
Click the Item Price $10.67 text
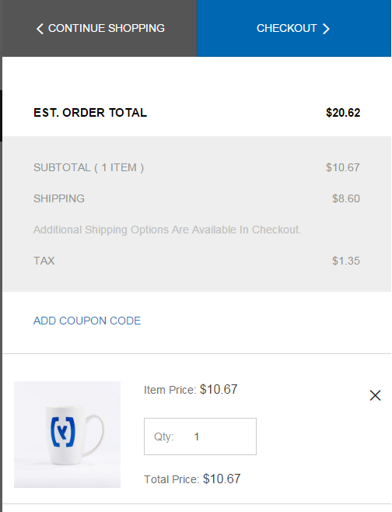coord(191,390)
